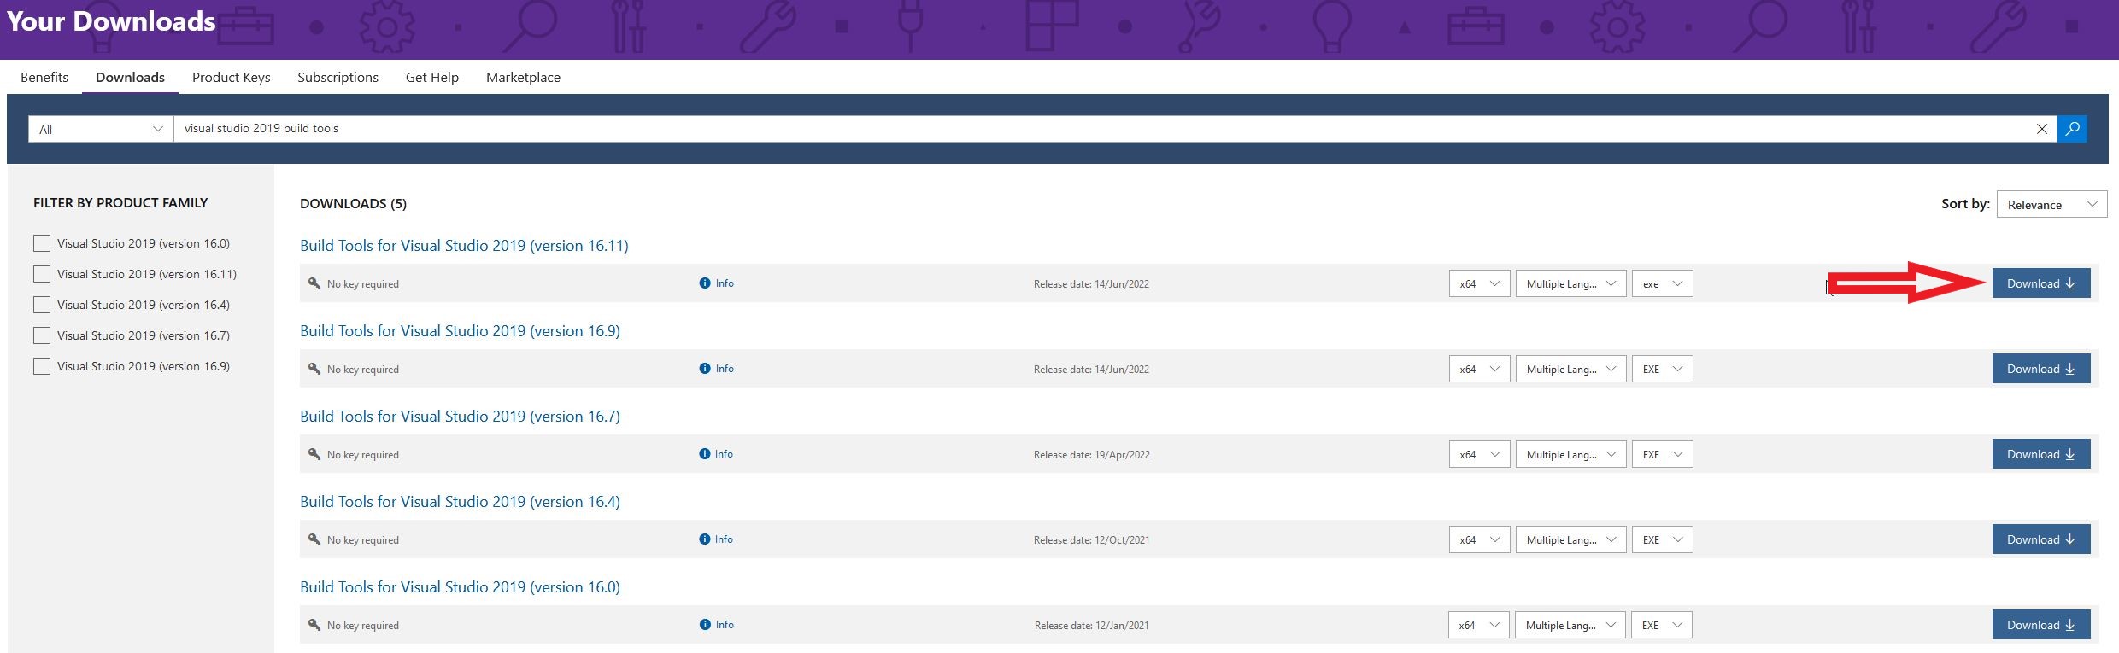This screenshot has height=653, width=2119.
Task: Open Multiple Languages dropdown for version 16.9
Action: pos(1570,370)
